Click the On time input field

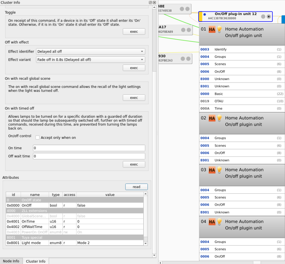(89, 148)
